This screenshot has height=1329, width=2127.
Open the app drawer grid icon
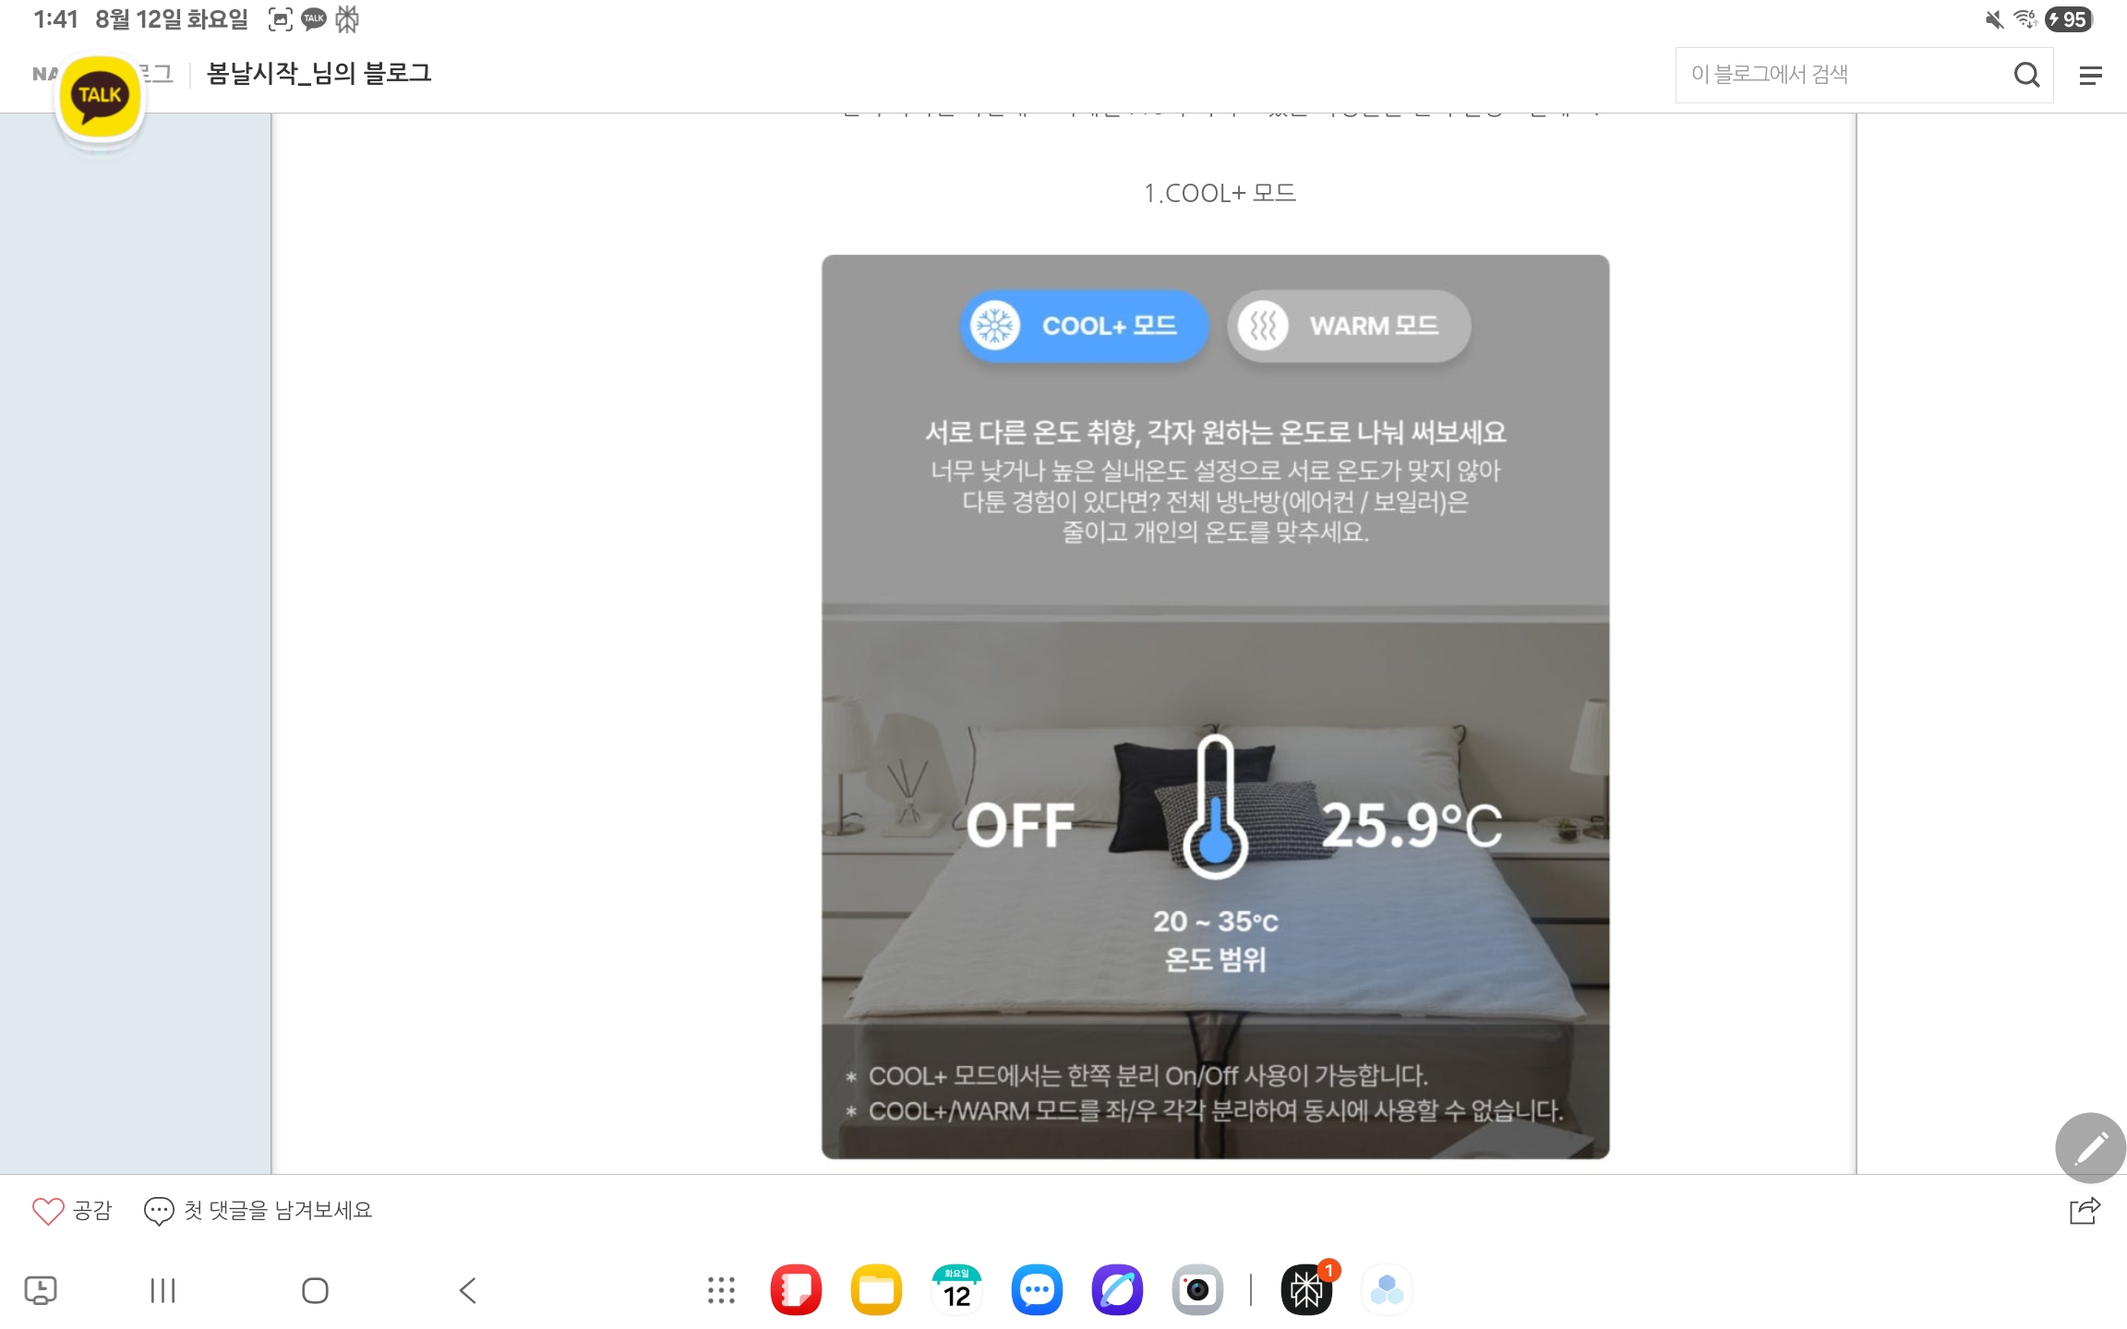[721, 1290]
